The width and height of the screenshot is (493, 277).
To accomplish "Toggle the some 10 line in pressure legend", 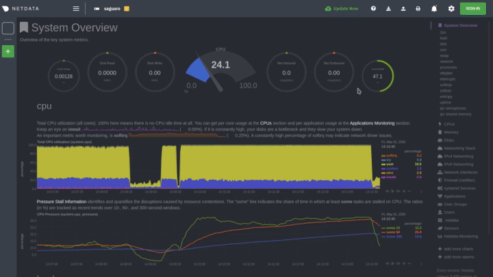I will (x=391, y=228).
